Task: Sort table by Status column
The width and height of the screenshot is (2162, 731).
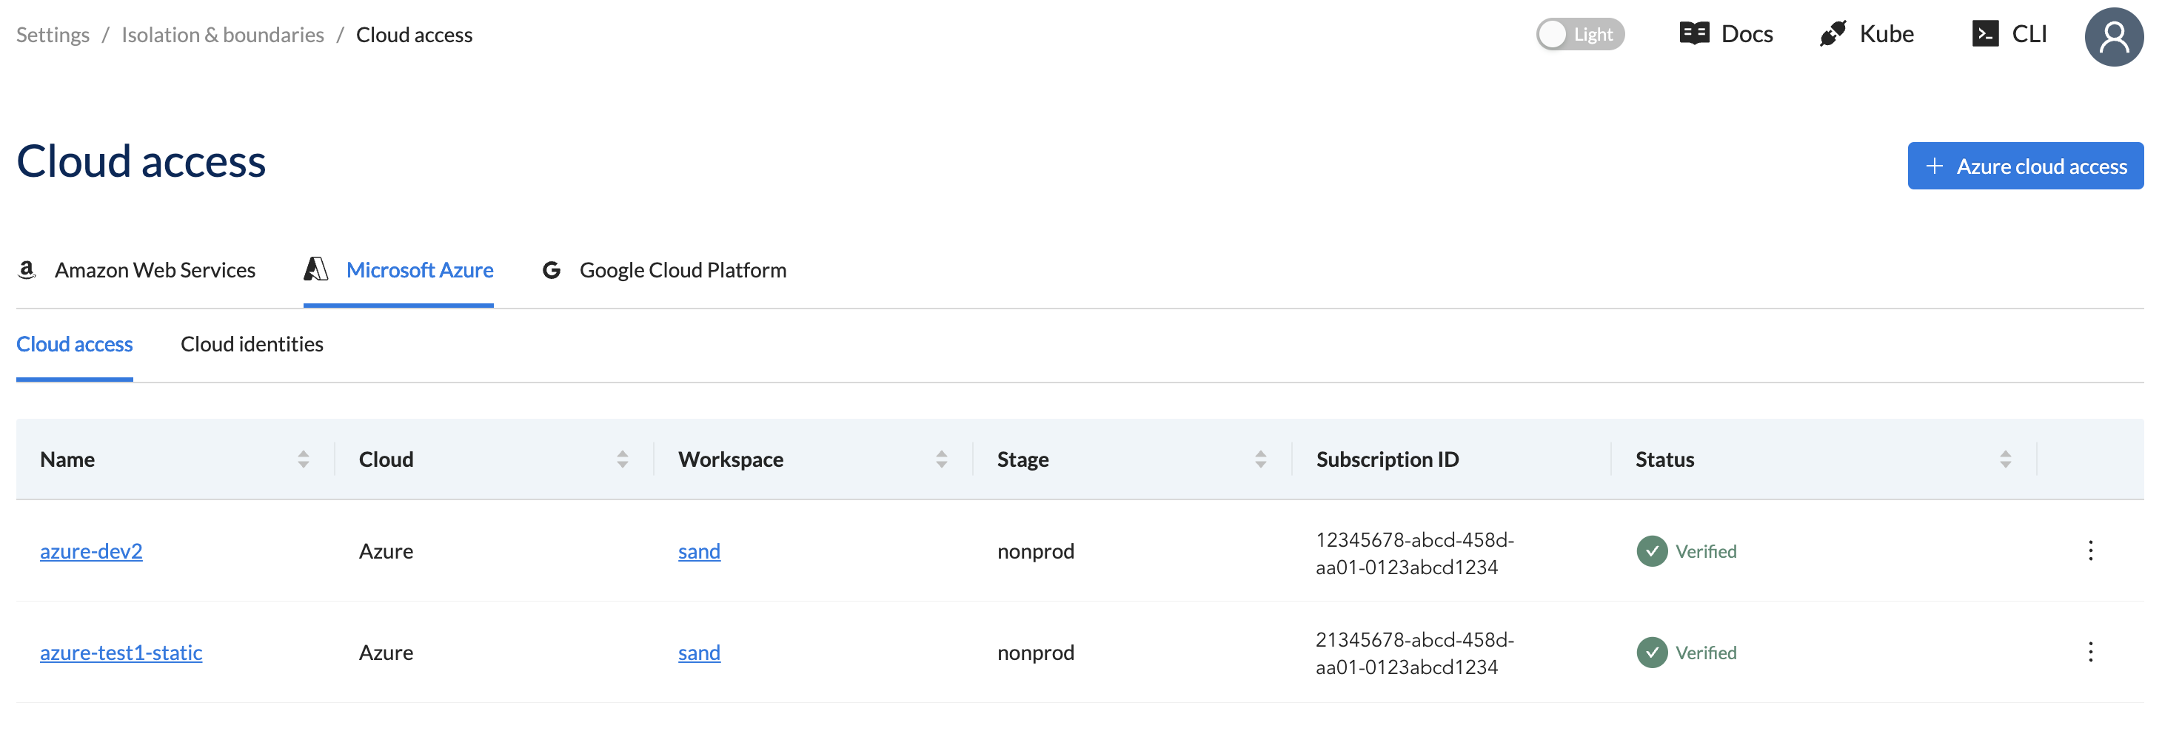Action: pyautogui.click(x=2004, y=459)
